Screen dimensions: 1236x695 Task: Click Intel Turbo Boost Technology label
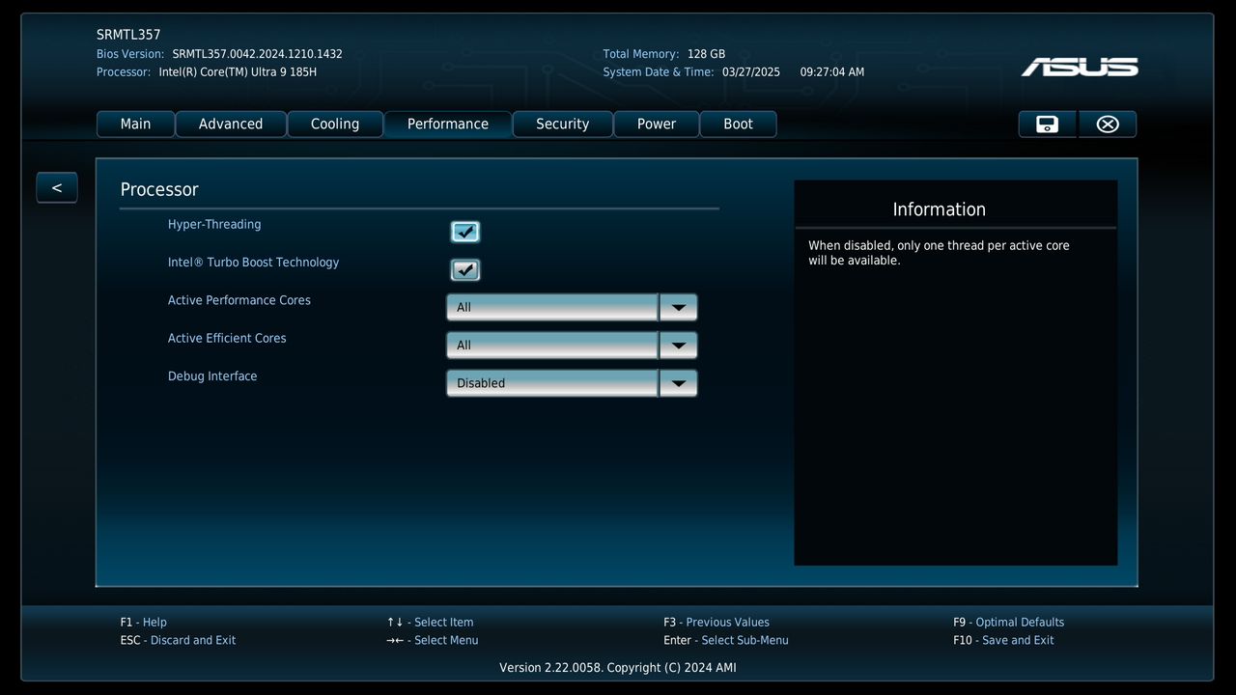[254, 263]
